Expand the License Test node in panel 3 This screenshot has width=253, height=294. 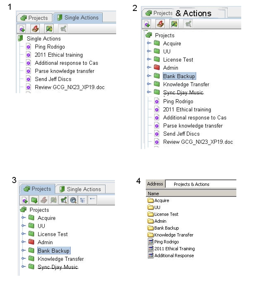click(x=24, y=234)
